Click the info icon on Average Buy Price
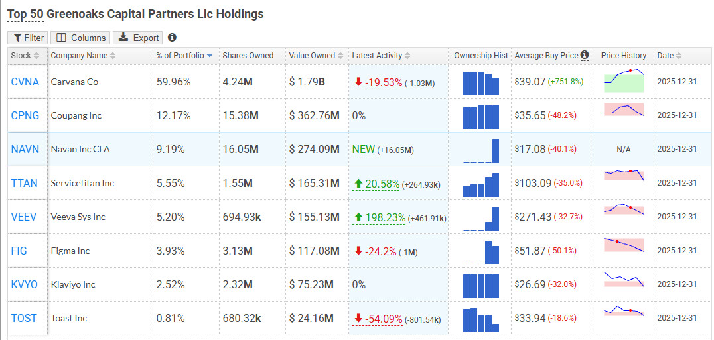Image resolution: width=714 pixels, height=340 pixels. click(x=585, y=55)
